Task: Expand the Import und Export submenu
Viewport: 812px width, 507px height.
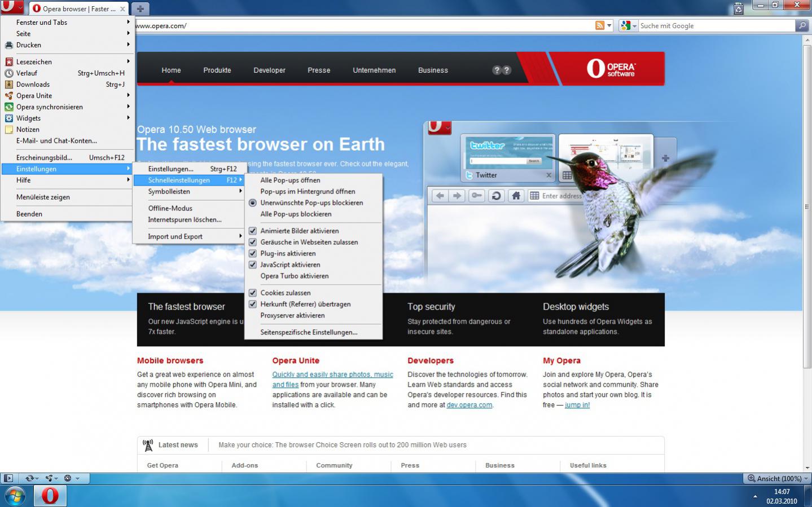Action: [x=188, y=237]
